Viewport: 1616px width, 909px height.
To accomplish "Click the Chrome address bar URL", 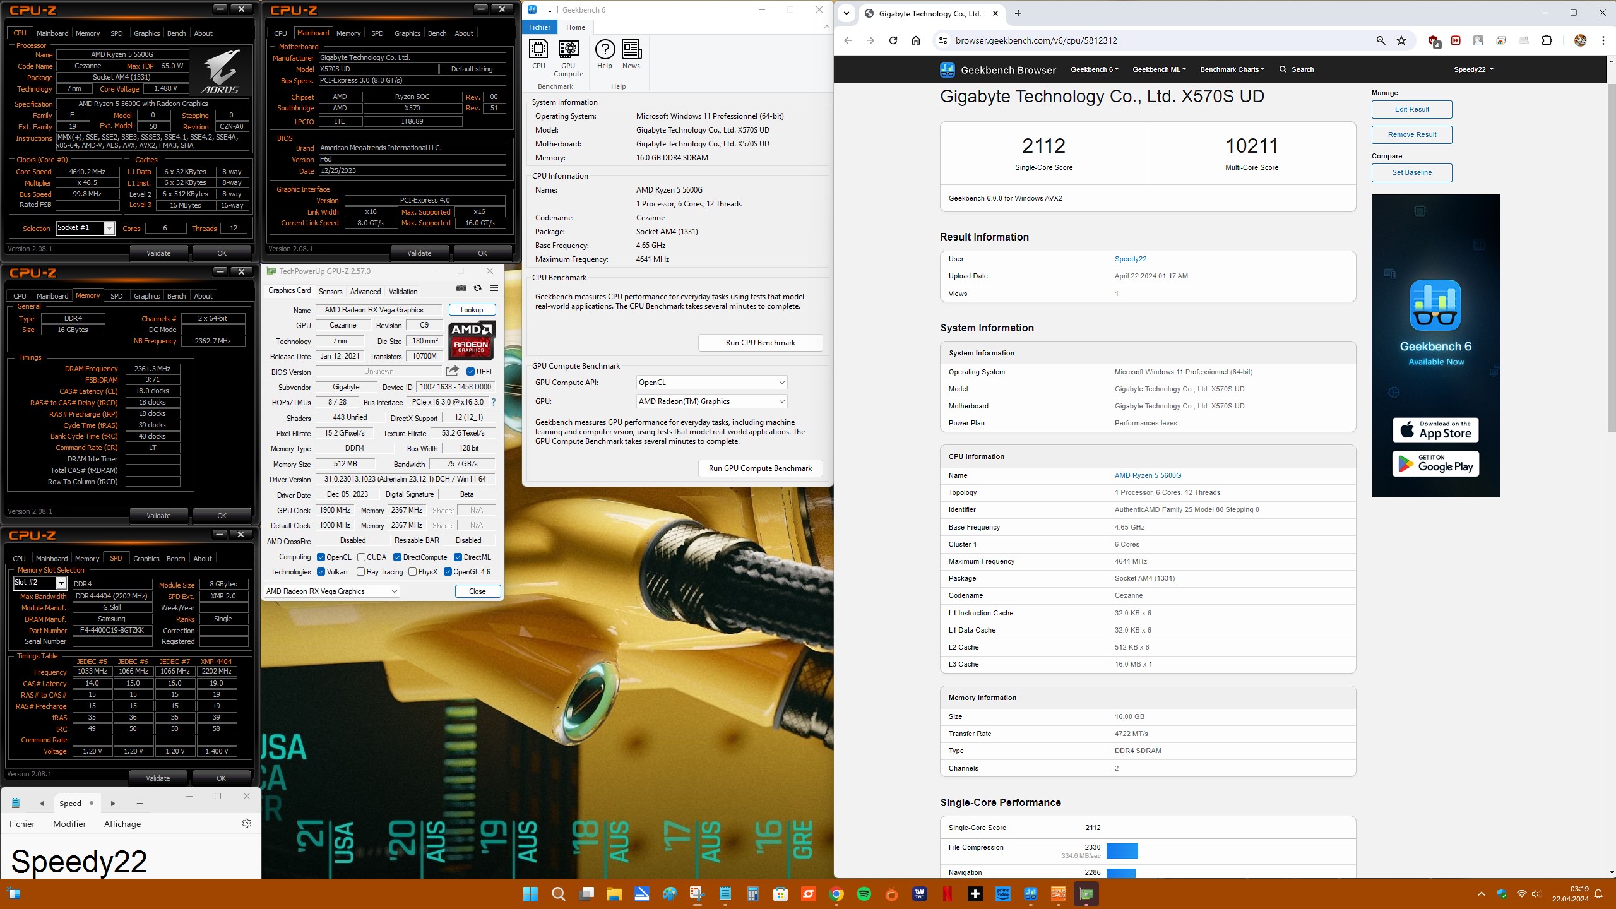I will pyautogui.click(x=1036, y=40).
